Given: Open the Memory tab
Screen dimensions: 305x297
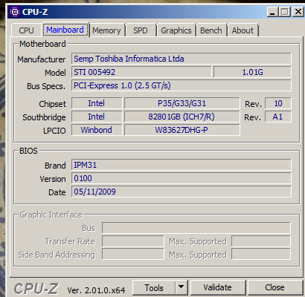Looking at the screenshot, I should (x=106, y=30).
